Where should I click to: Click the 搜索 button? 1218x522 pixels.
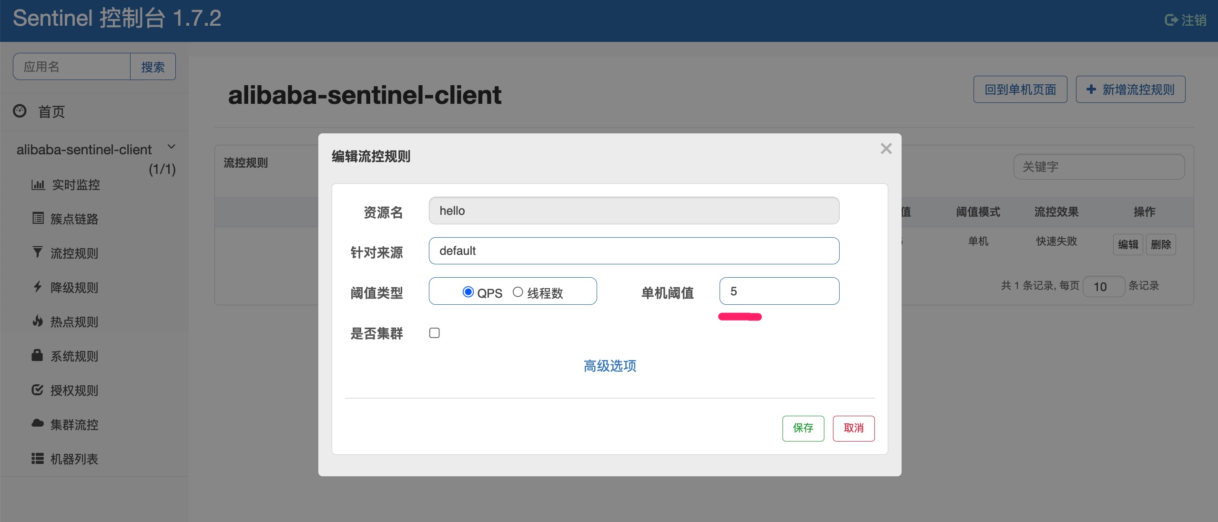(153, 67)
